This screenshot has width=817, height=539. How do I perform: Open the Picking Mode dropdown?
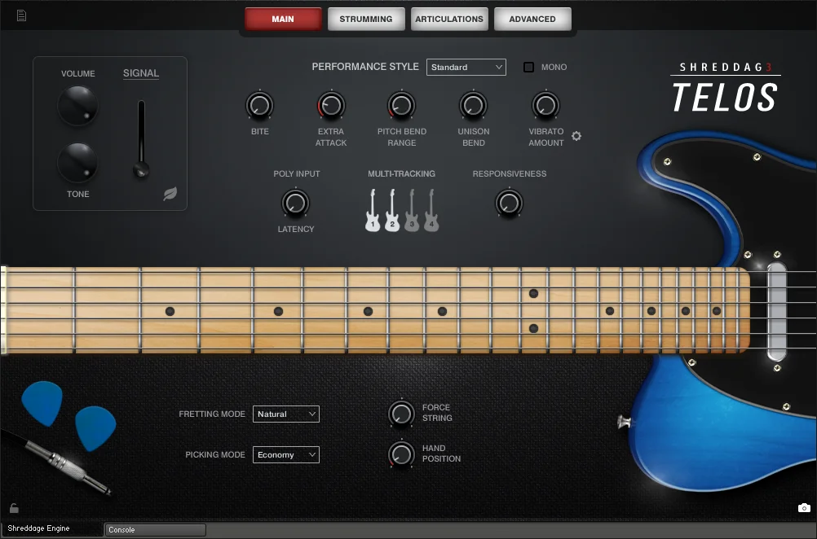tap(285, 454)
